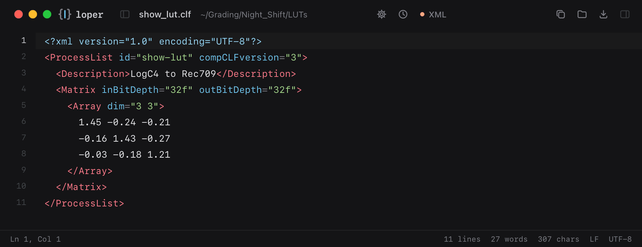Click the closing Array tag
Screen dimensions: 642x247
click(90, 171)
